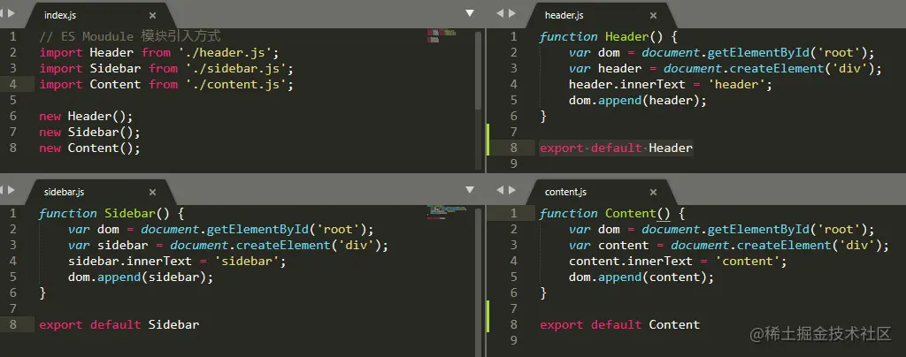Open tab list dropdown in sidebar.js pane
906x357 pixels.
coord(470,190)
